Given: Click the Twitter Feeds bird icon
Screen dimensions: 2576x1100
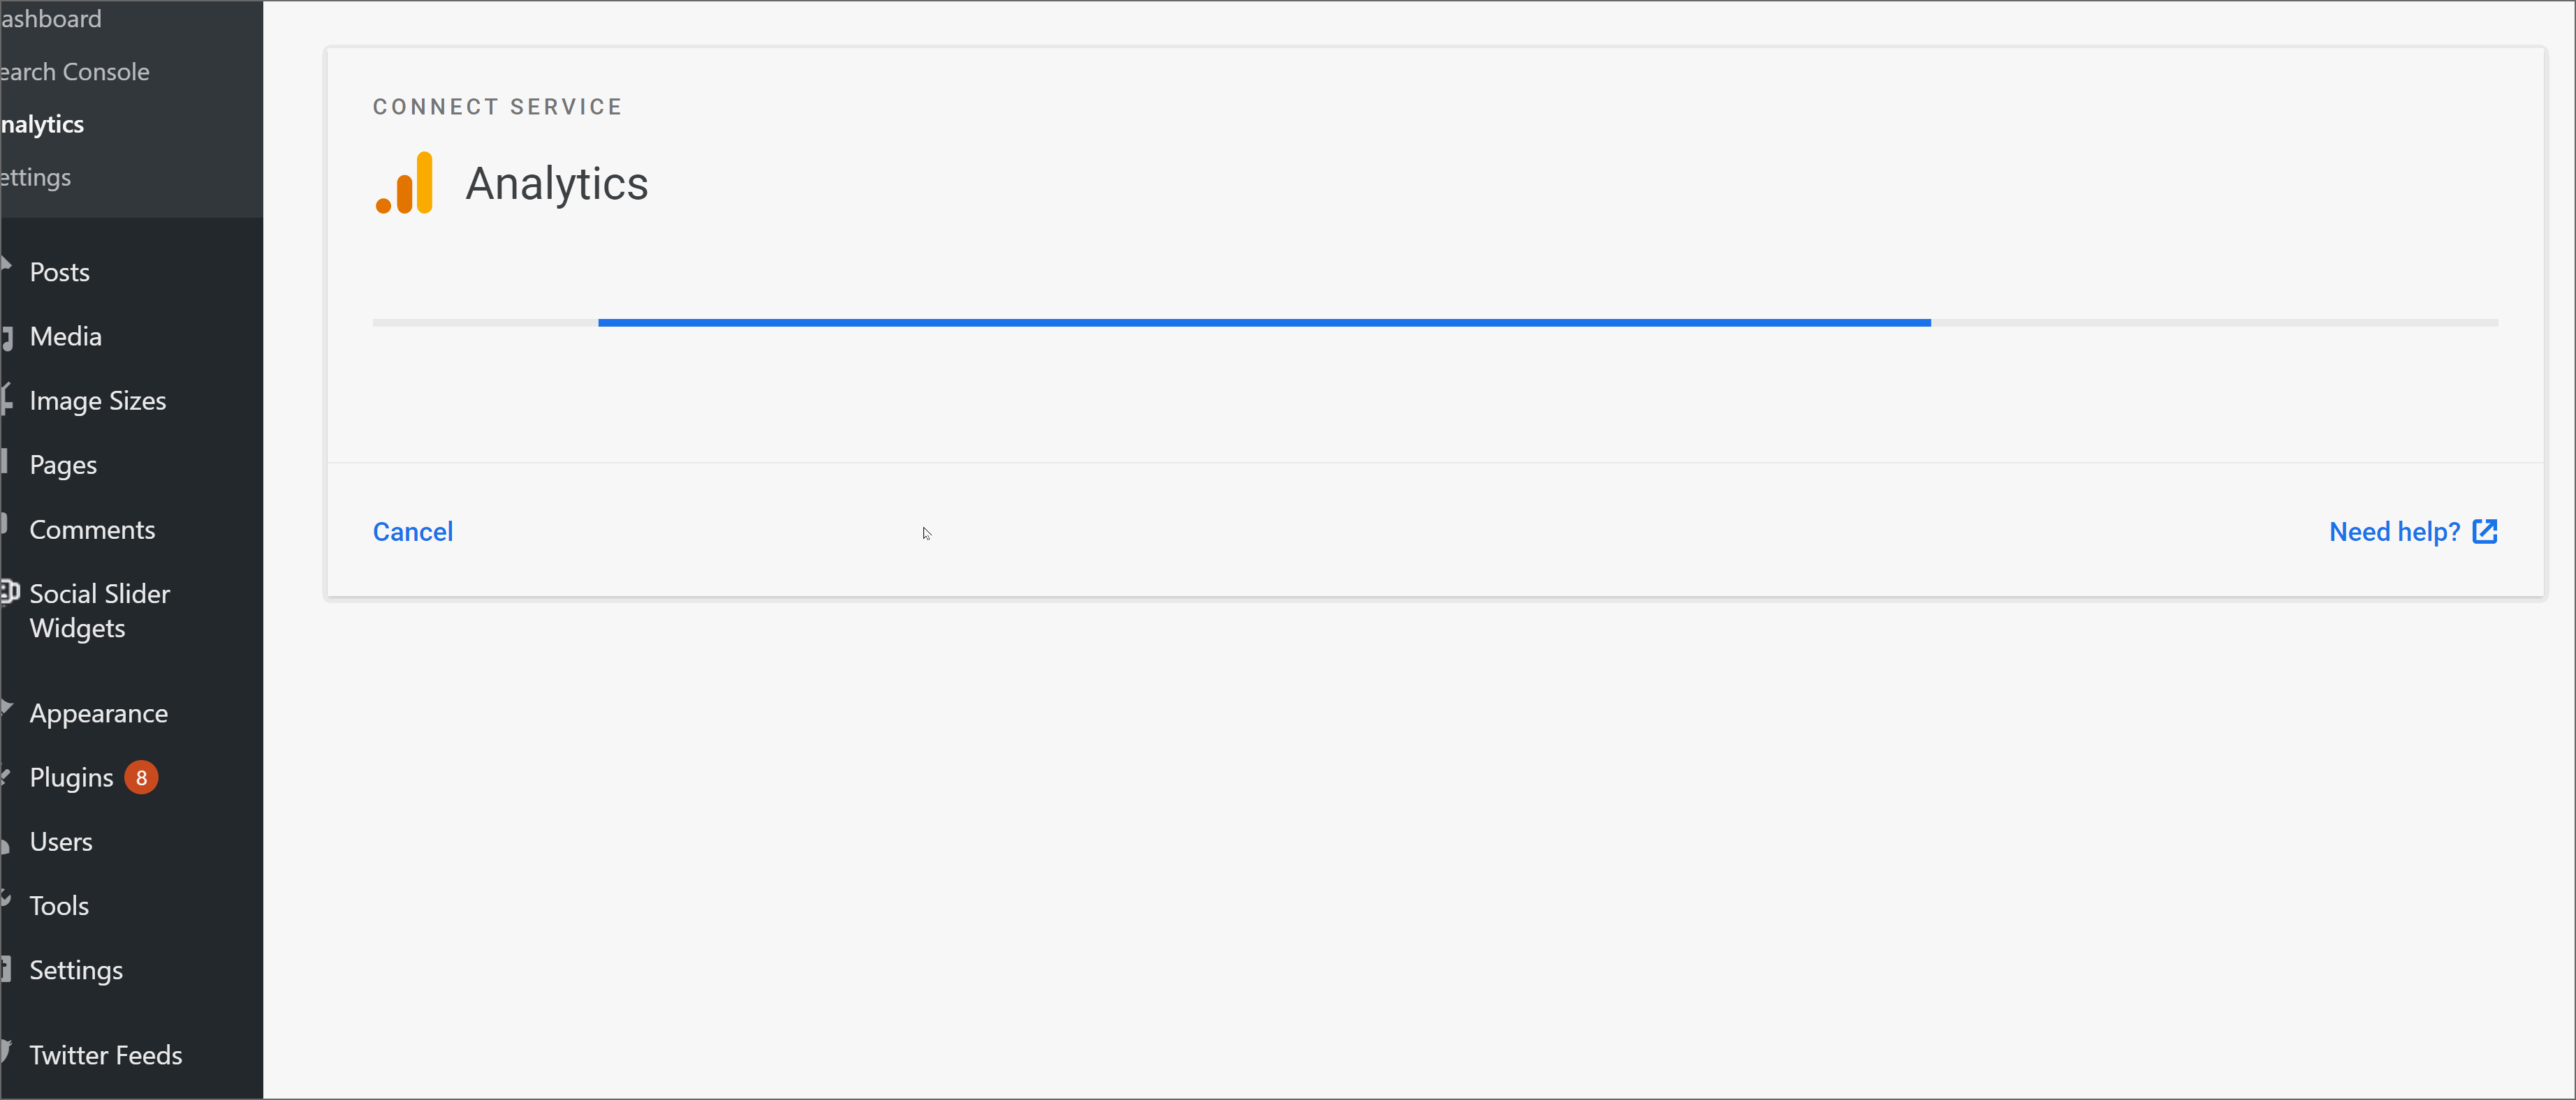Looking at the screenshot, I should 5,1053.
